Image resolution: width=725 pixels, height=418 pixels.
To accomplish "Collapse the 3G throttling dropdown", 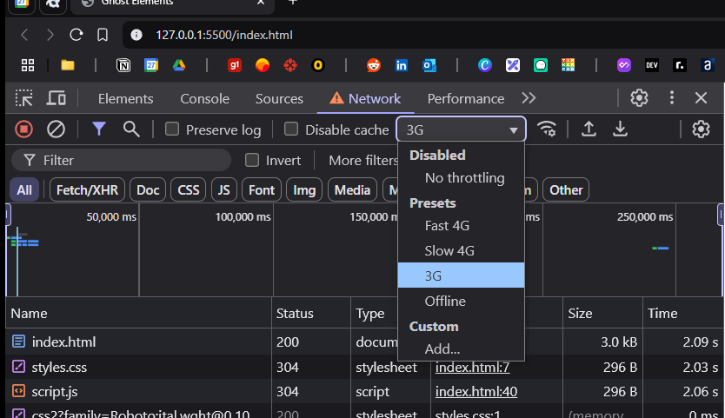I will coord(461,129).
